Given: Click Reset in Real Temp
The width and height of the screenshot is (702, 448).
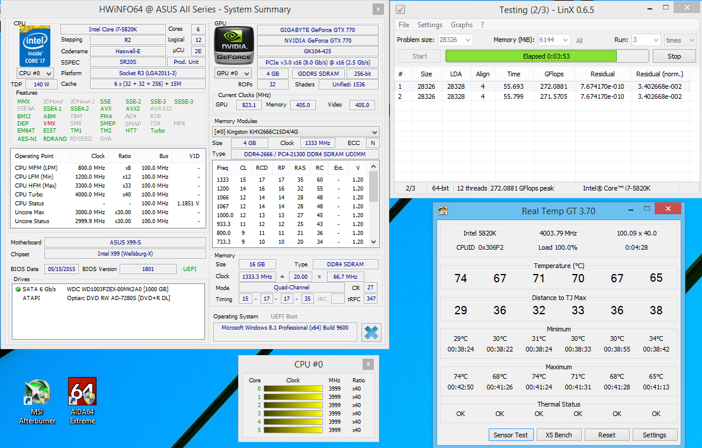Looking at the screenshot, I should pos(607,434).
